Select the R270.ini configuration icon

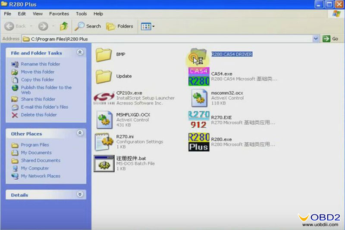point(103,141)
